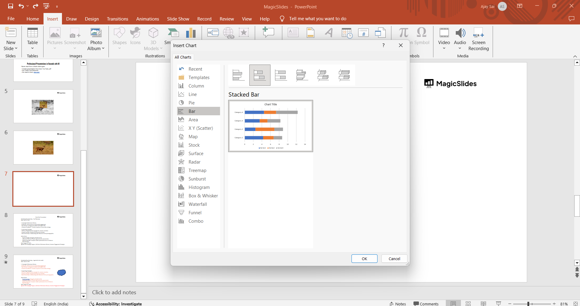580x306 pixels.
Task: Click the Screen Recording icon
Action: pyautogui.click(x=478, y=33)
